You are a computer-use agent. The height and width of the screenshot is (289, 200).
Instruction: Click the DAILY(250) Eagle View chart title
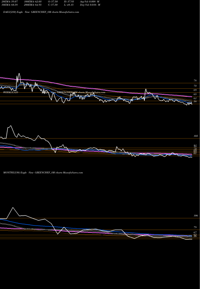pos(41,12)
